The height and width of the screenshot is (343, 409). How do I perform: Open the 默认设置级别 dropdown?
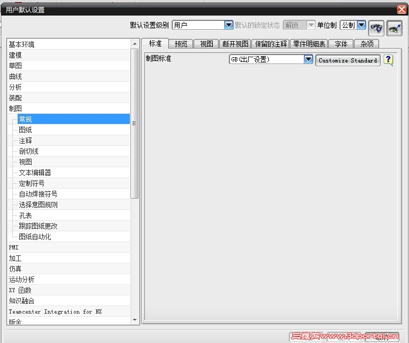[228, 25]
